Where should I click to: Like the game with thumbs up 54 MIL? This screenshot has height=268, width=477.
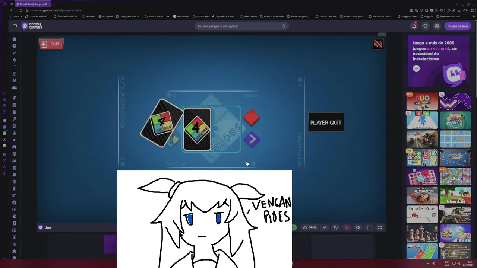click(310, 227)
